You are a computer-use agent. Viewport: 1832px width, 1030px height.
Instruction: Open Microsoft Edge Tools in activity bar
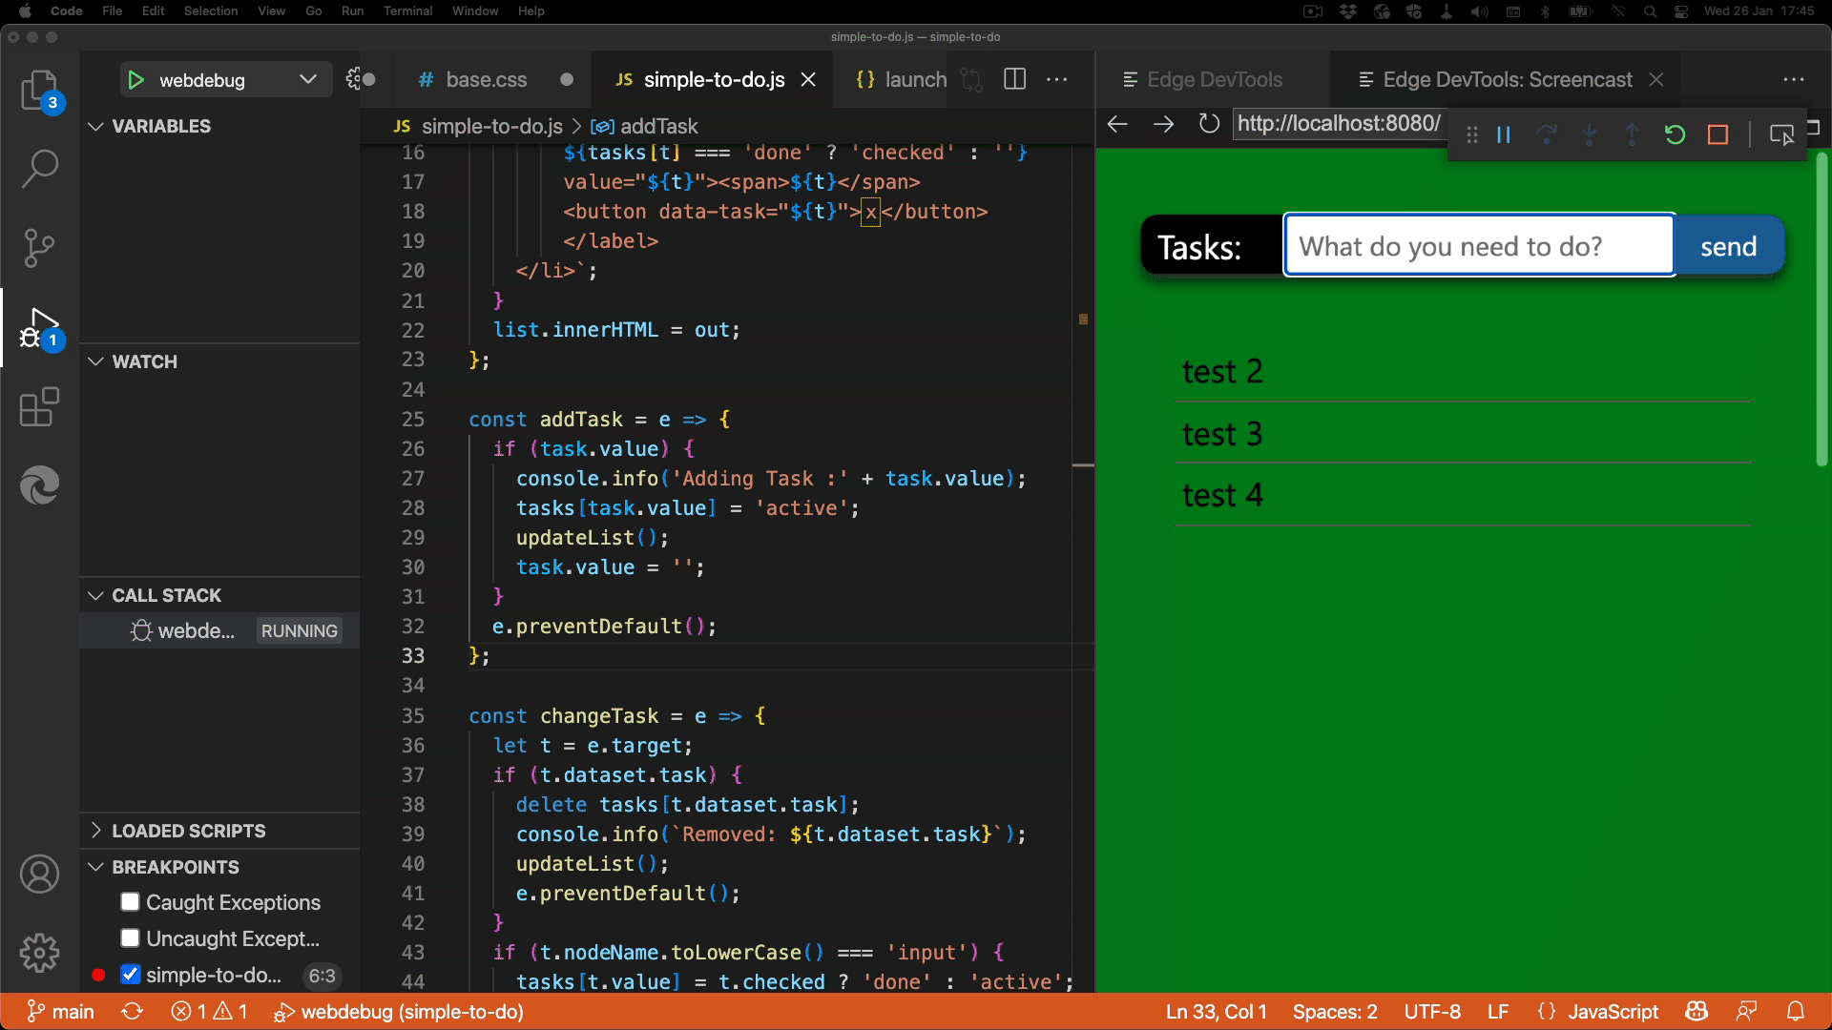coord(39,485)
